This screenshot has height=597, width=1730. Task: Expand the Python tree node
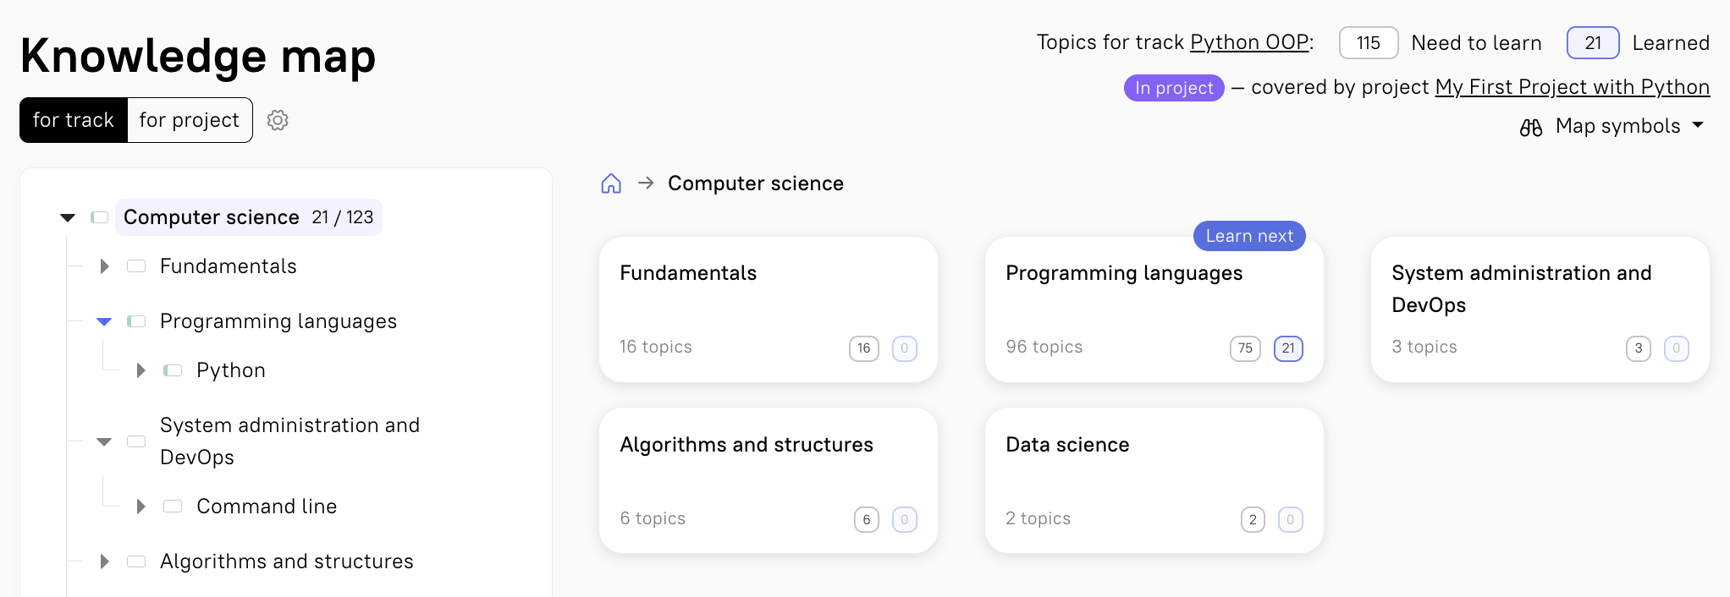140,370
